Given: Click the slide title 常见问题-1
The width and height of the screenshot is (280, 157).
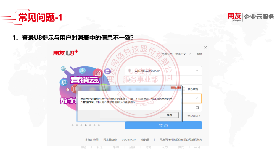Looking at the screenshot, I should [x=40, y=17].
